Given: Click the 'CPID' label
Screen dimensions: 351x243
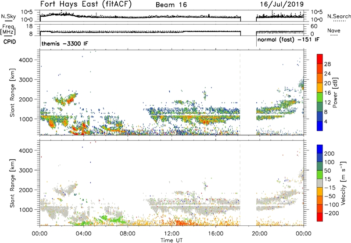Looking at the screenshot, I should point(10,42).
